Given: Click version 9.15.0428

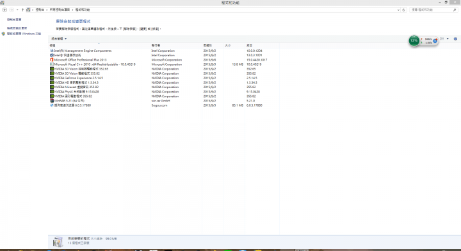Looking at the screenshot, I should point(253,91).
